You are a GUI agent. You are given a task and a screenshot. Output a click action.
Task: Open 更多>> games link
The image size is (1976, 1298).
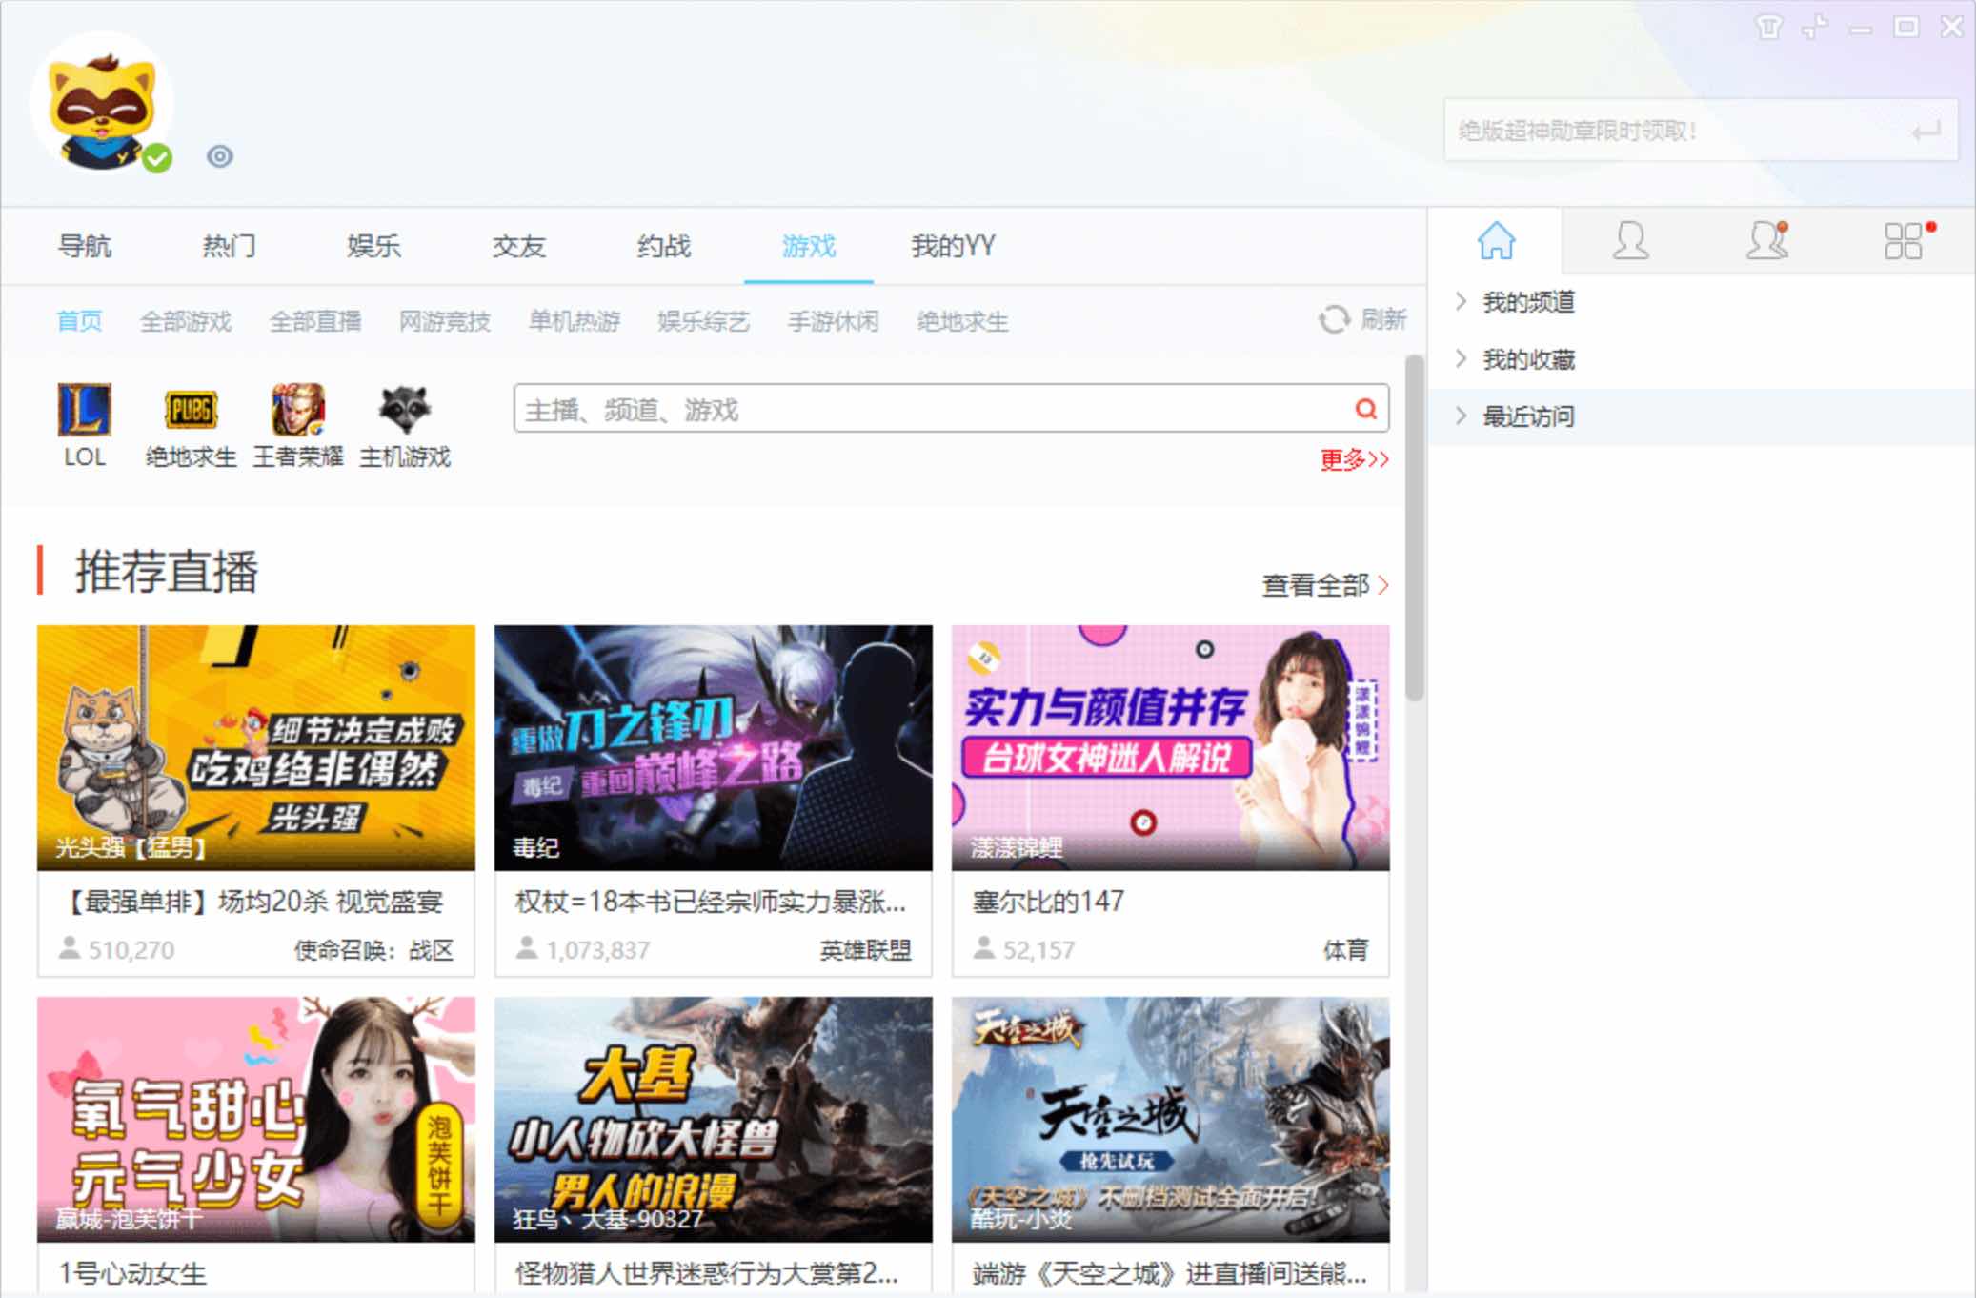[x=1354, y=459]
